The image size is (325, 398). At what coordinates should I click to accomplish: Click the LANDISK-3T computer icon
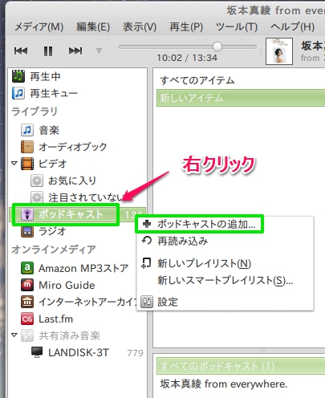[x=37, y=352]
